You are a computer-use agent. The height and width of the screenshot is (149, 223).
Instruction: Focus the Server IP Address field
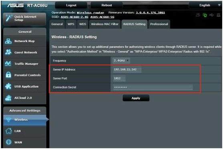127,69
